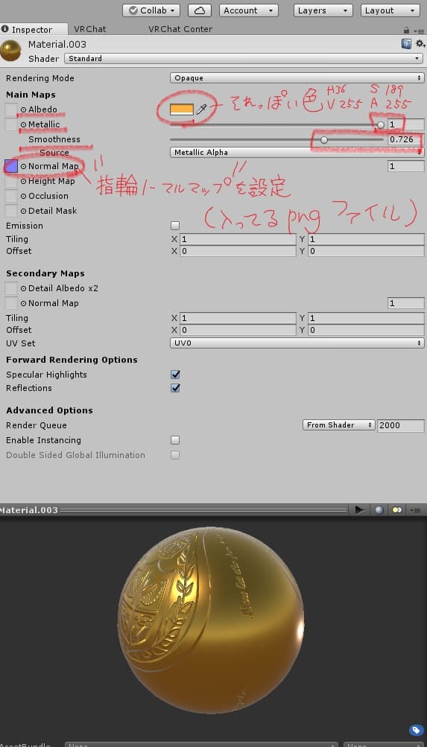The height and width of the screenshot is (747, 427).
Task: Click Main Maps Tiling Y field
Action: tap(366, 239)
